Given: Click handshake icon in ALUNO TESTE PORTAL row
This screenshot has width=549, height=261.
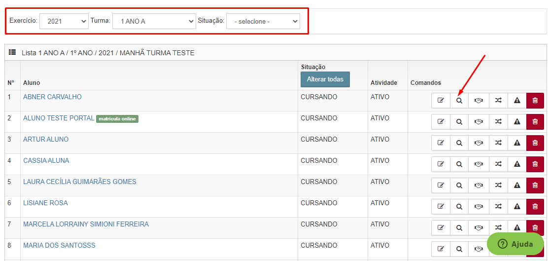Looking at the screenshot, I should click(x=479, y=122).
